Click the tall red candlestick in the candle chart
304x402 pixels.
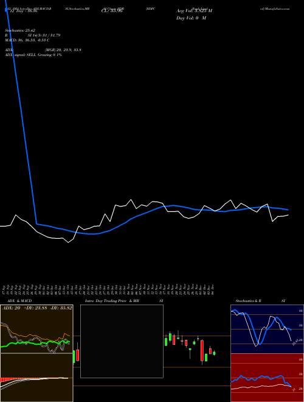coord(202,350)
